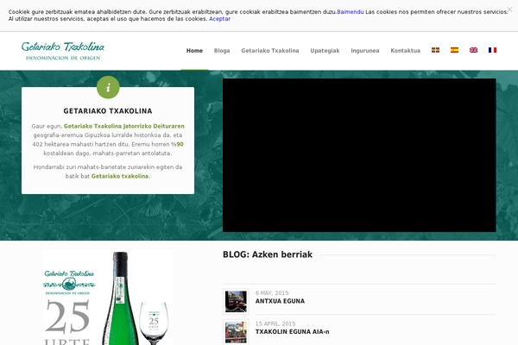Click the BLOG: Azken berriak heading
The image size is (518, 345).
coord(268,254)
